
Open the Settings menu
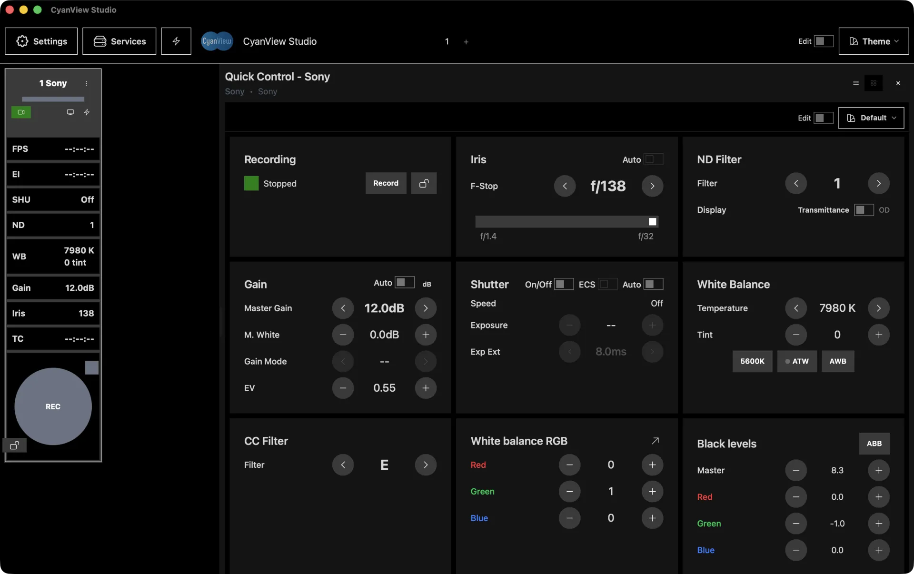point(41,41)
